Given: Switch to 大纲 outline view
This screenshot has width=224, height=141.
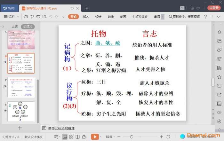Looking at the screenshot, I should (x=14, y=27).
